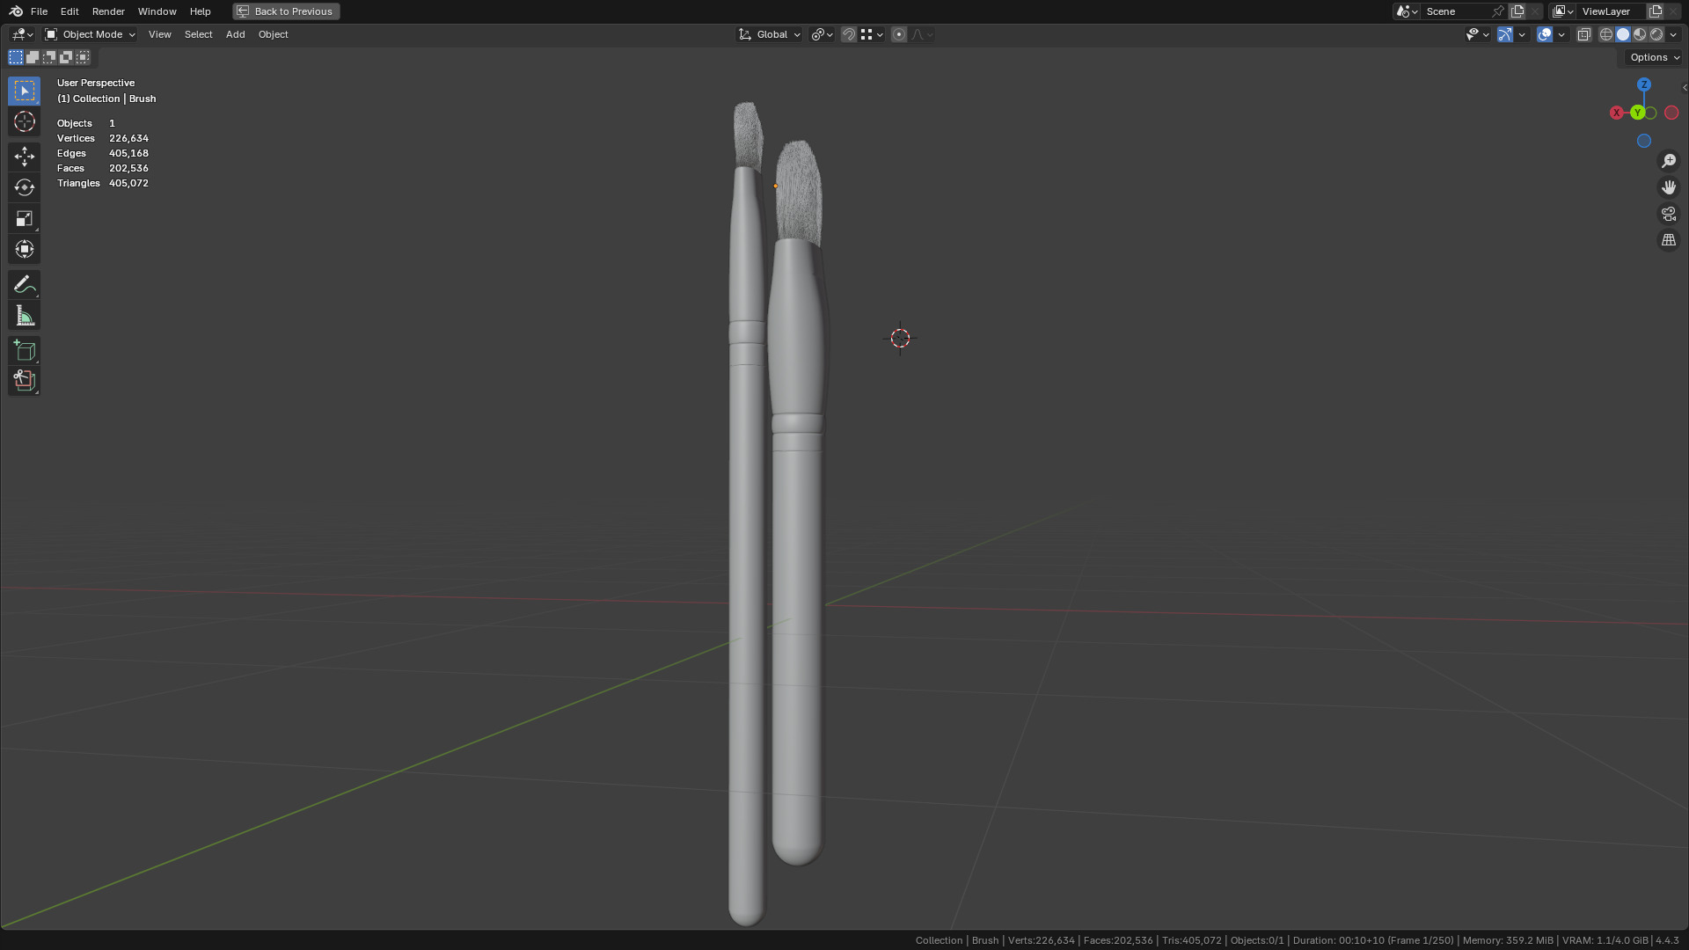This screenshot has width=1689, height=950.
Task: Click the red X axis on the navigation gizmo
Action: (x=1617, y=113)
